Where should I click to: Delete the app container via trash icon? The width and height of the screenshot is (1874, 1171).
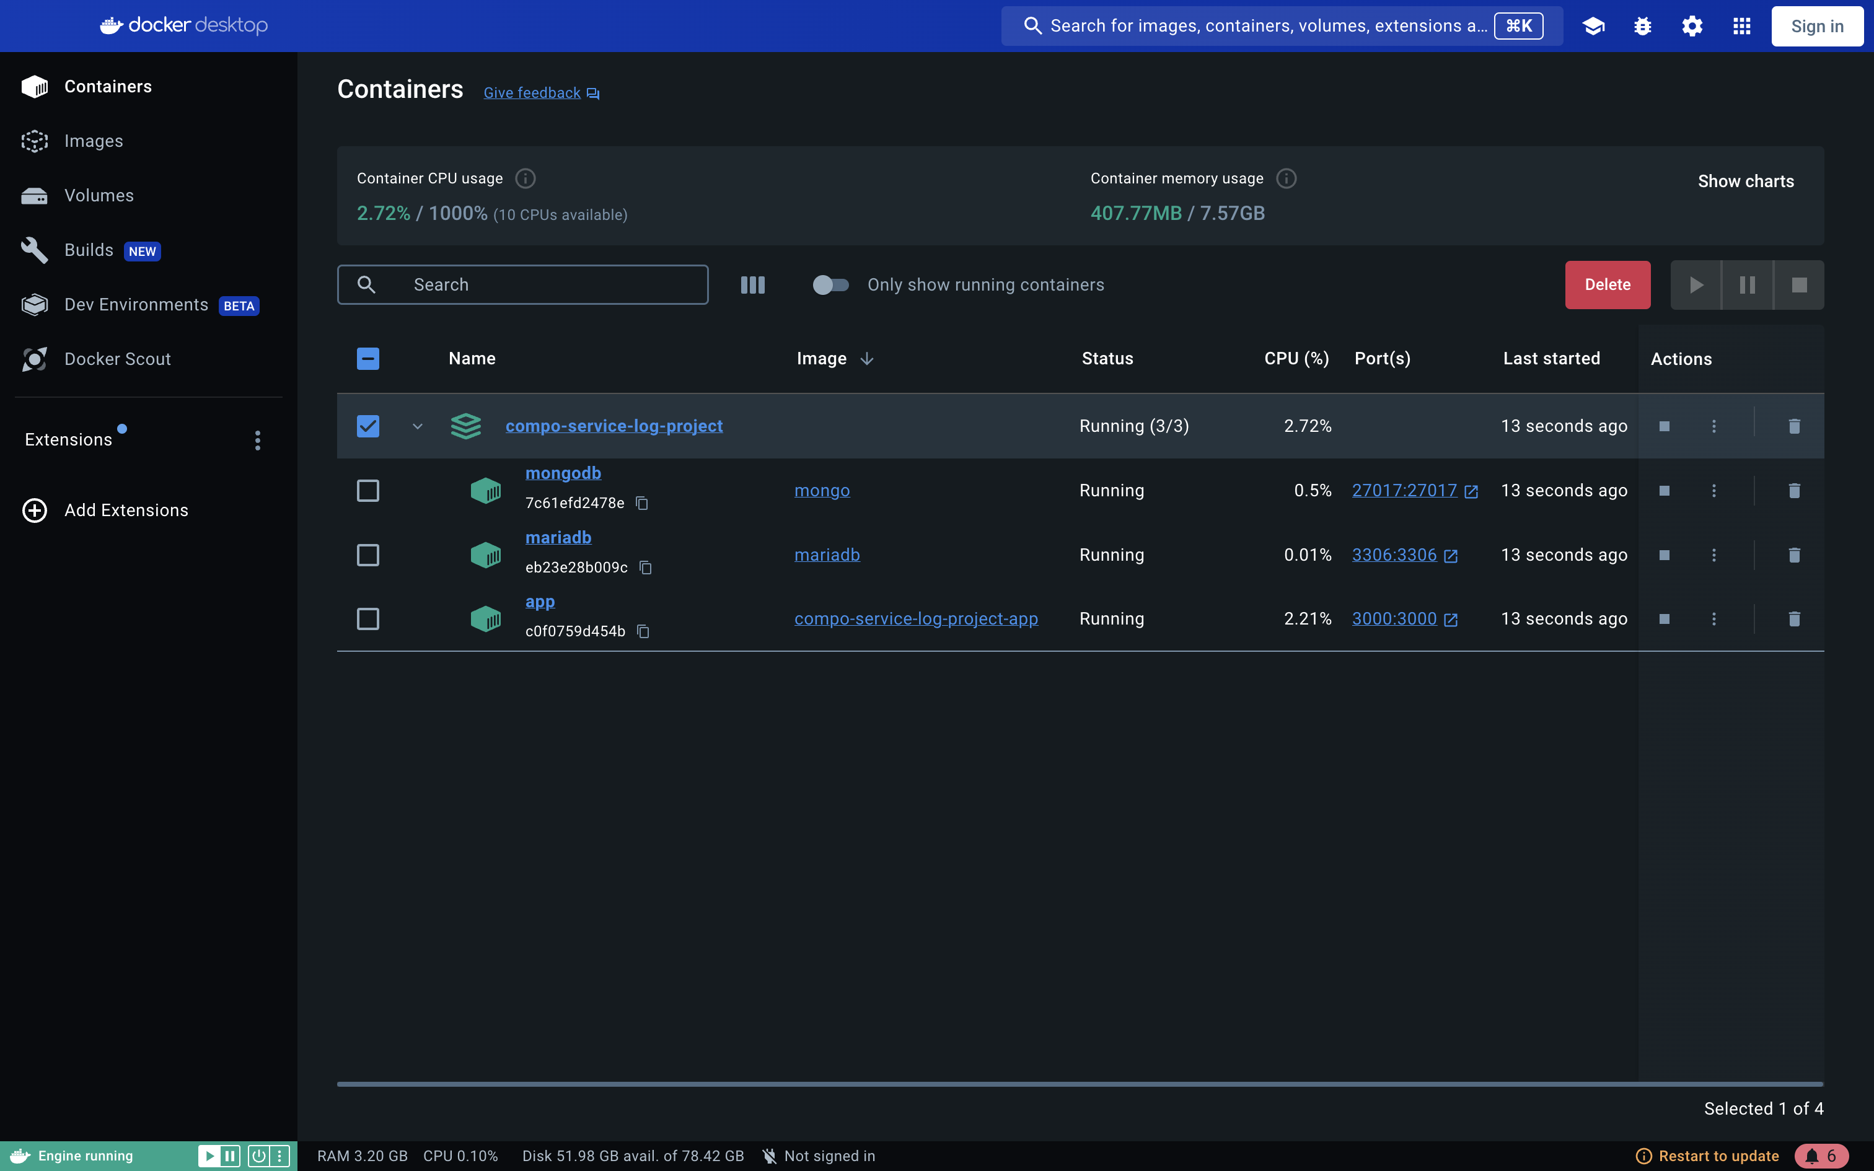coord(1794,619)
